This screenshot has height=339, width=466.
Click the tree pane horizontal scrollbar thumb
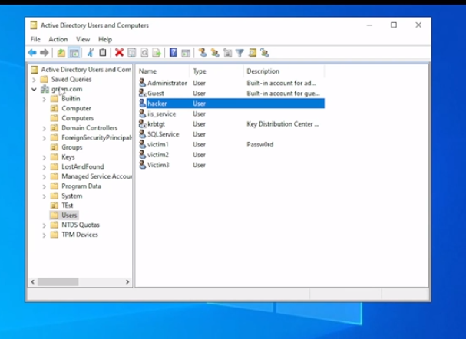pyautogui.click(x=58, y=281)
